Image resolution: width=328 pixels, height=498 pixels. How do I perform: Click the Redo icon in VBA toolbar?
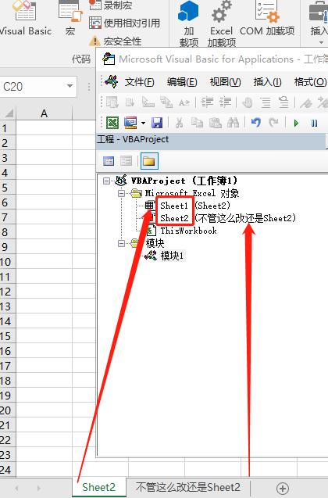coord(273,123)
